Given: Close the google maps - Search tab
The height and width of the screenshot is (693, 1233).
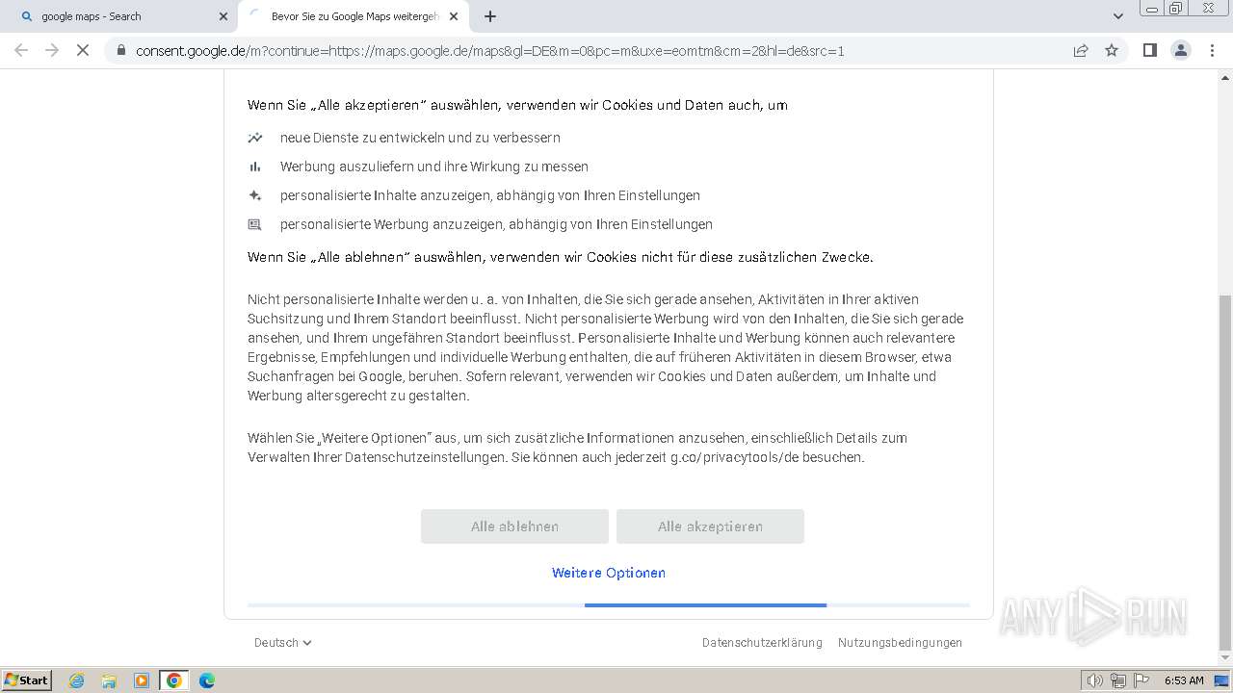Looking at the screenshot, I should (x=223, y=16).
